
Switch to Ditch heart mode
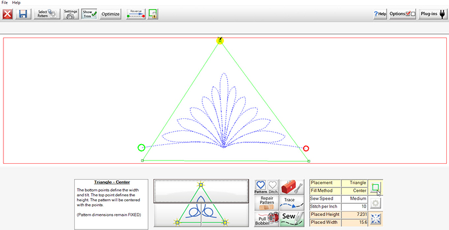pyautogui.click(x=272, y=187)
